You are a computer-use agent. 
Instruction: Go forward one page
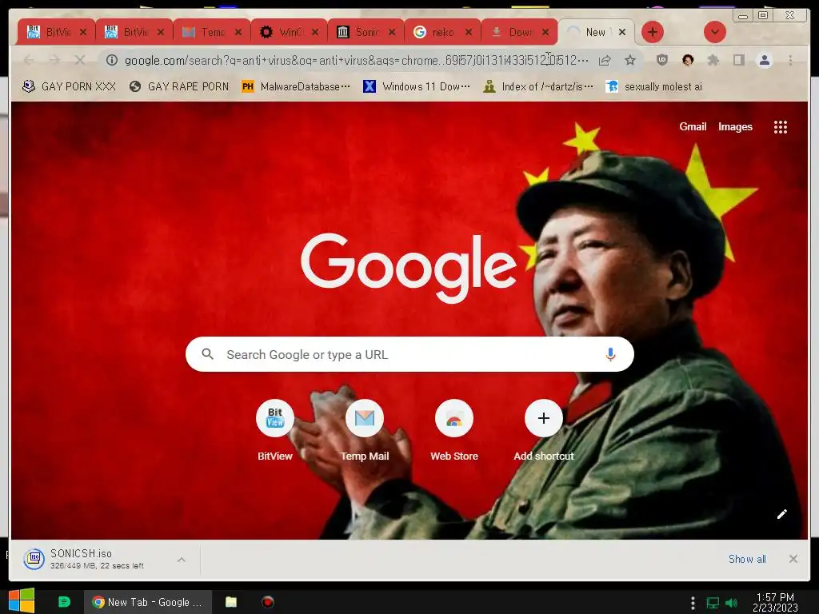54,61
